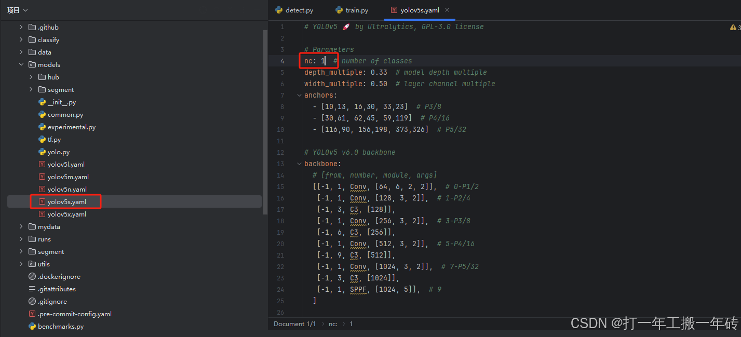The height and width of the screenshot is (337, 741).
Task: Click the experimental.py Python icon
Action: coord(42,127)
